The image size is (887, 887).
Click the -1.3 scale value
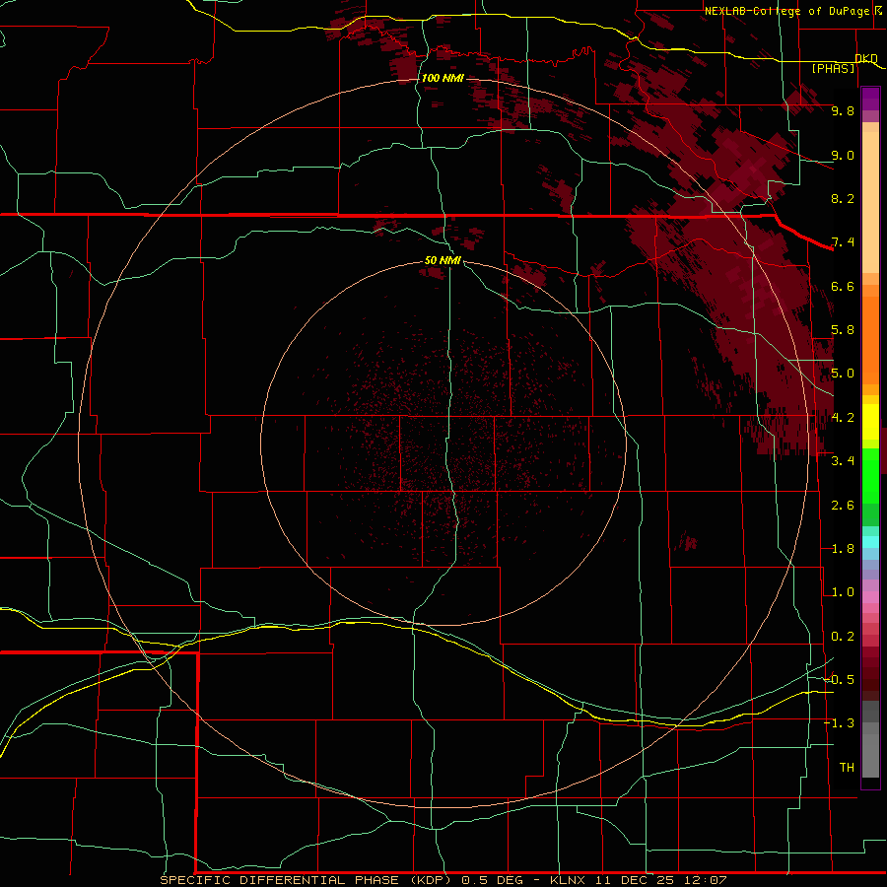pos(839,723)
